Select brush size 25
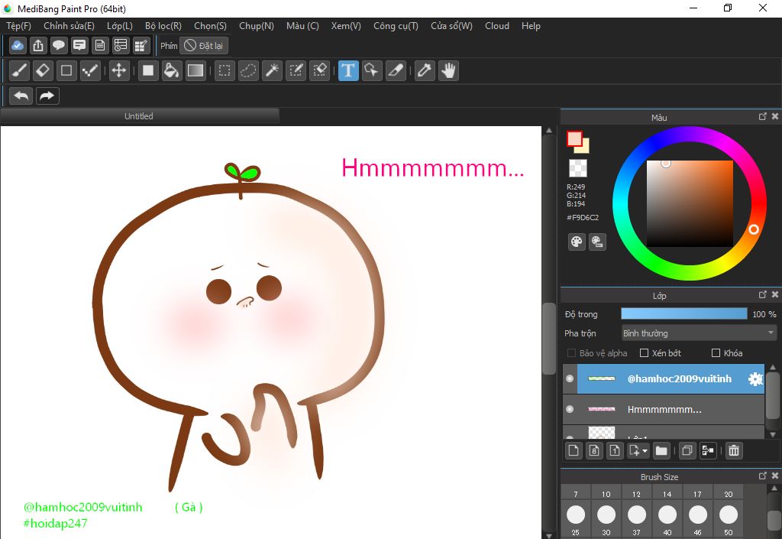This screenshot has width=782, height=539. point(576,518)
